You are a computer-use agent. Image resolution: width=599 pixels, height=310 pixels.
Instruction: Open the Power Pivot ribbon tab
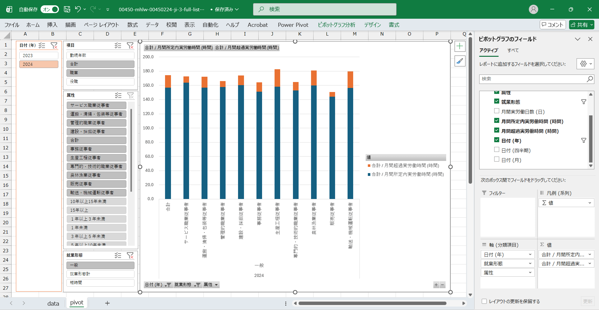(293, 25)
